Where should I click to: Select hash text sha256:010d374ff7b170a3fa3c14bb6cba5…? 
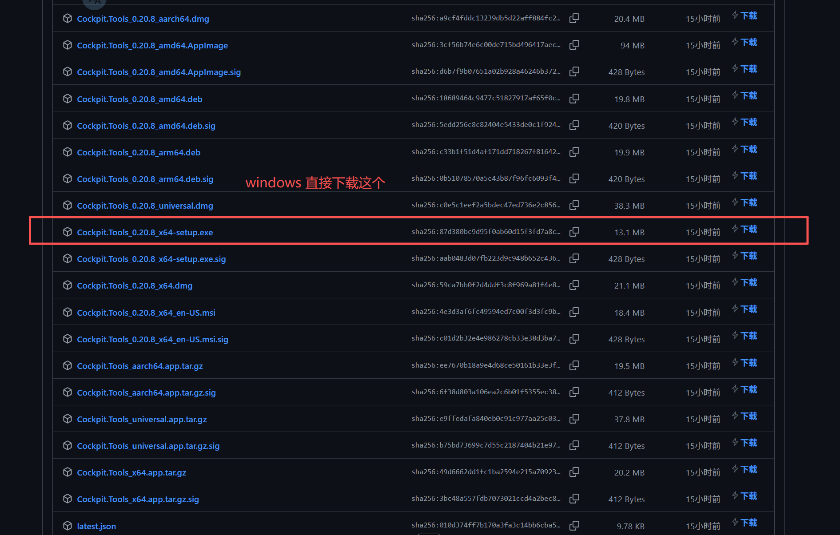(x=486, y=525)
